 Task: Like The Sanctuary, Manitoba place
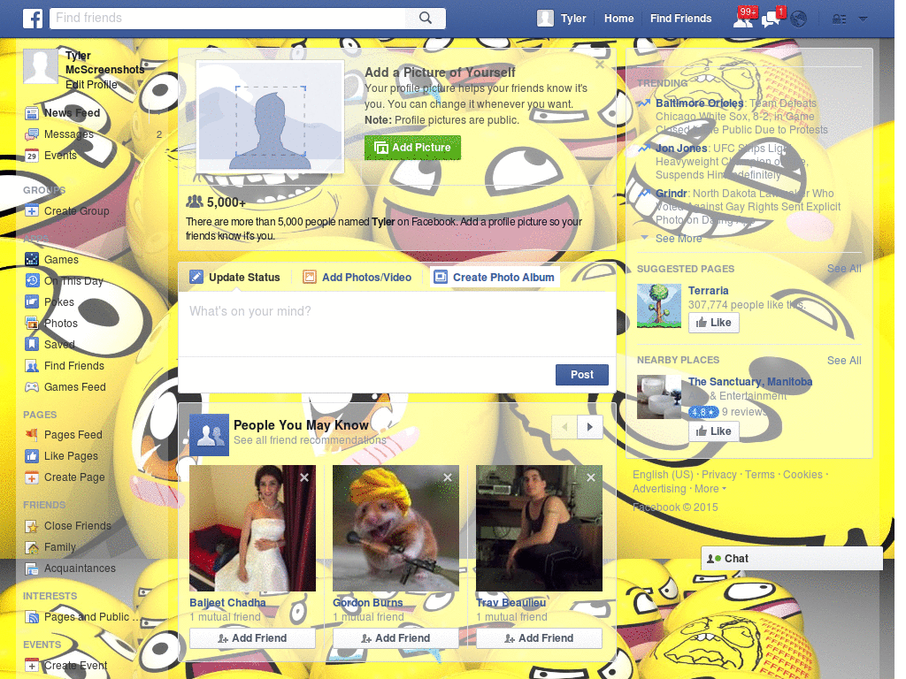714,431
